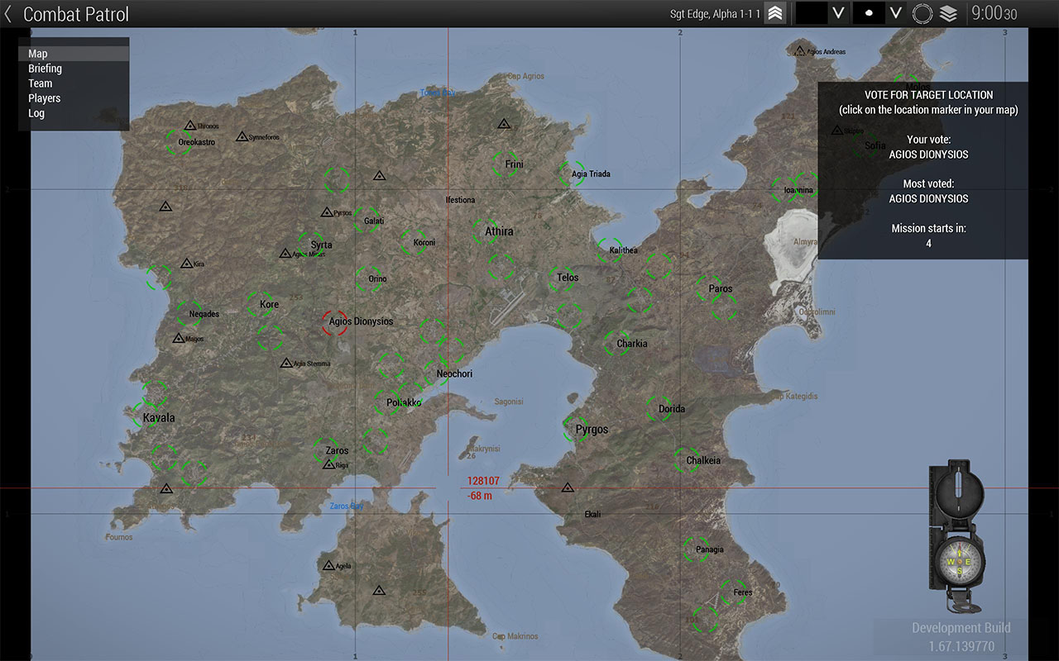1059x661 pixels.
Task: Vote for the Zaros location marker
Action: (325, 450)
